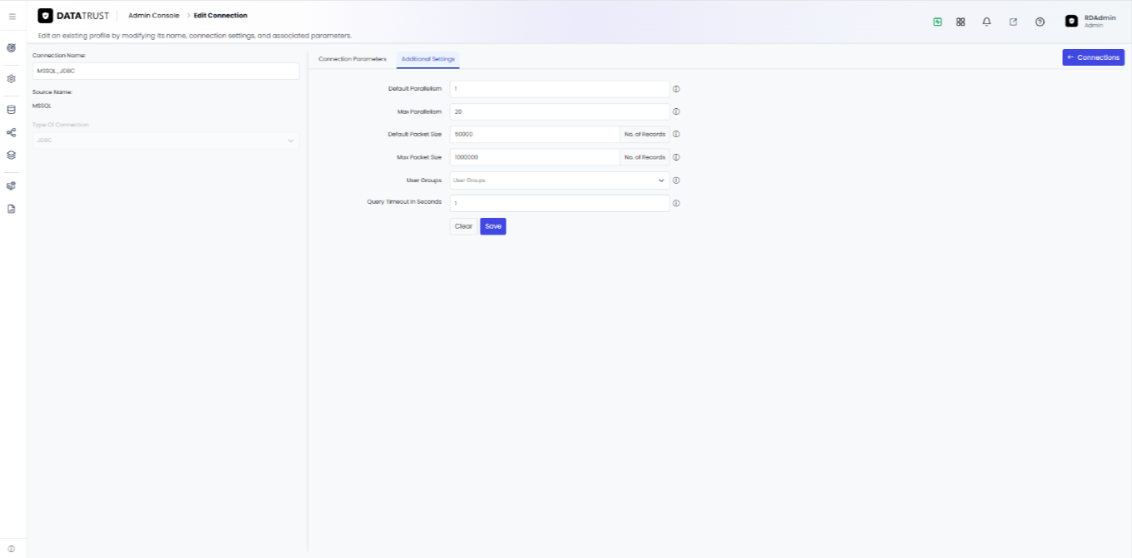Focus the Max Packet Size input

535,157
